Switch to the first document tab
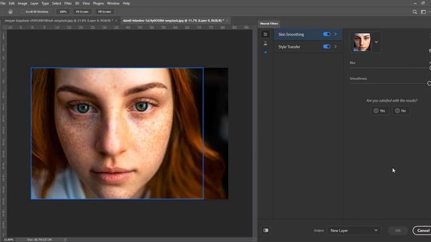 tap(59, 21)
